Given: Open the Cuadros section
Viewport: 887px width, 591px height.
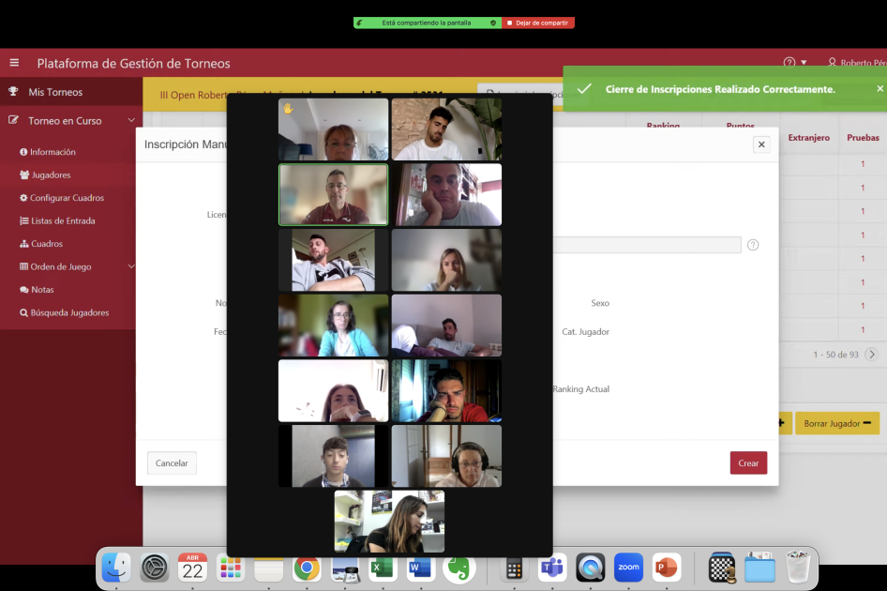Looking at the screenshot, I should click(47, 243).
